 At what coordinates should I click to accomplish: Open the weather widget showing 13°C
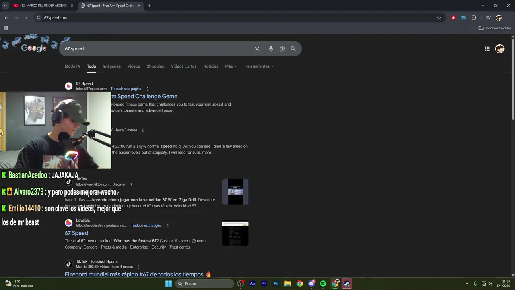[x=19, y=284]
